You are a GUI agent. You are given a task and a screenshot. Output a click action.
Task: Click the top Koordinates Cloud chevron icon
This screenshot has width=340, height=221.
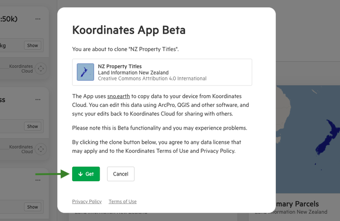tap(41, 69)
